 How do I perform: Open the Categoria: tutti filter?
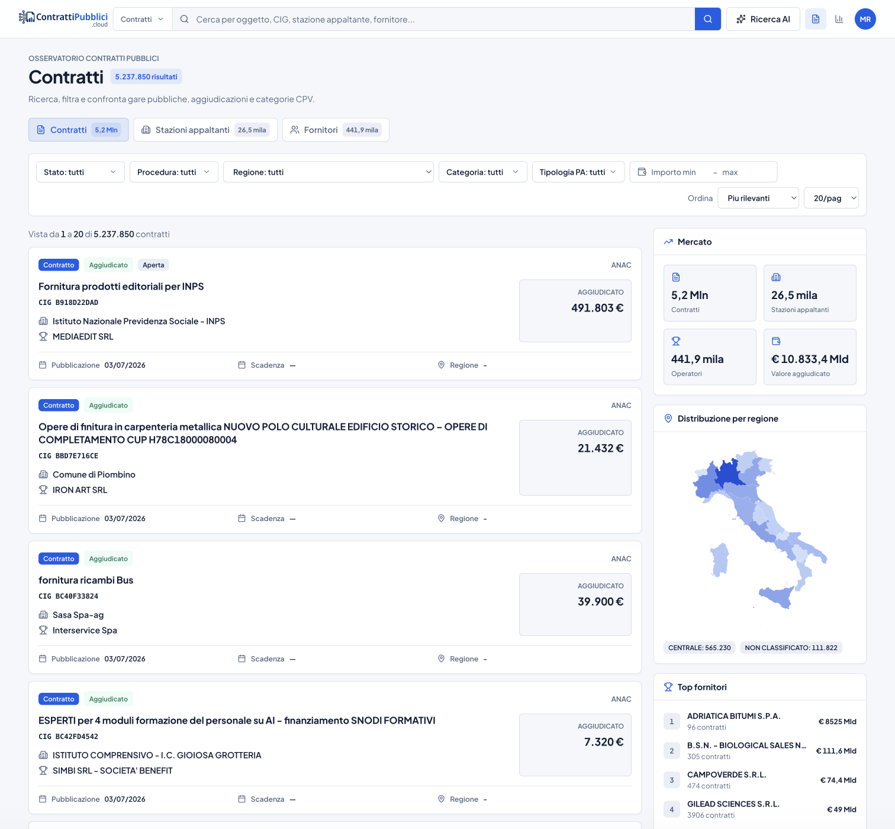click(483, 172)
